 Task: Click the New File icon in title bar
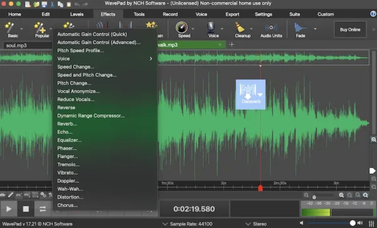[28, 4]
